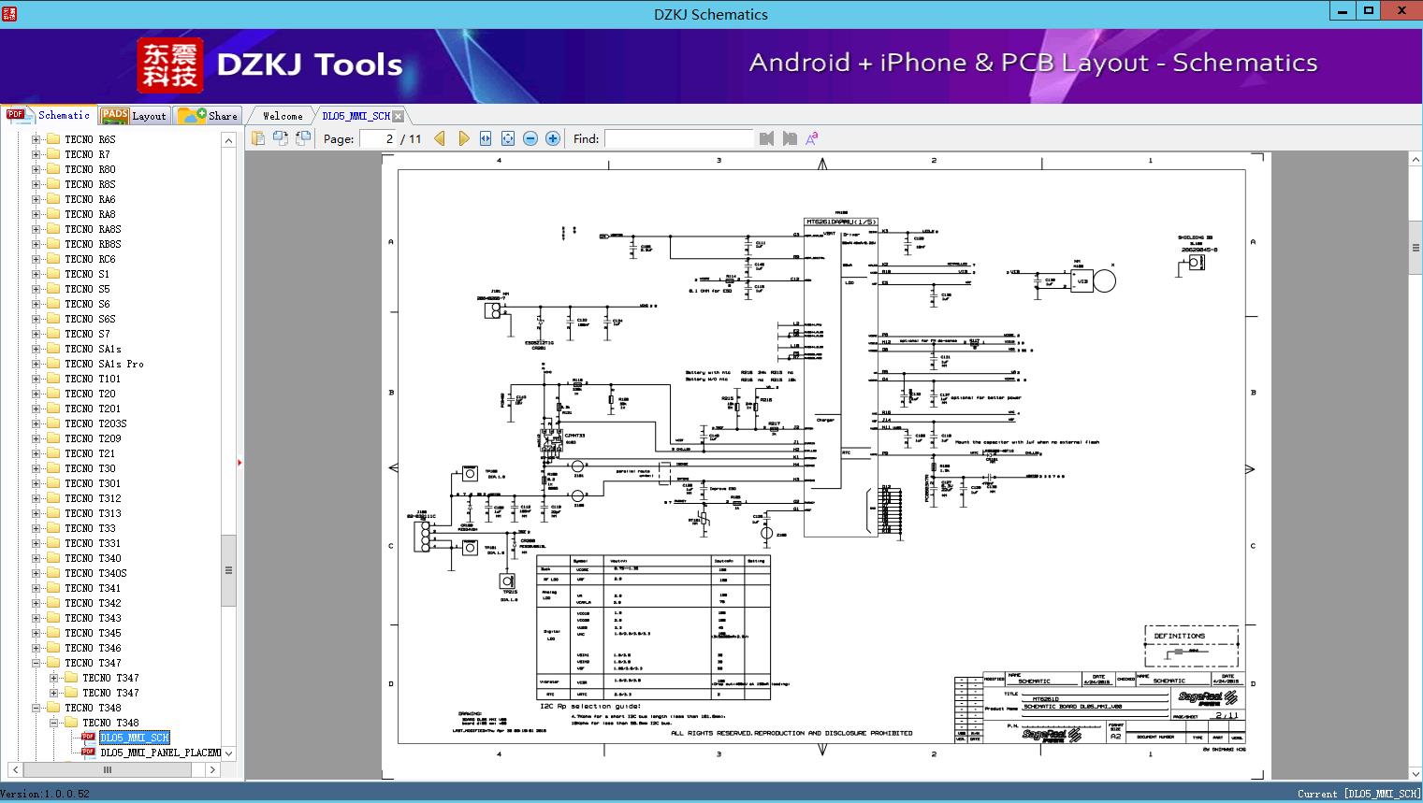Go to the next page arrow

point(463,138)
